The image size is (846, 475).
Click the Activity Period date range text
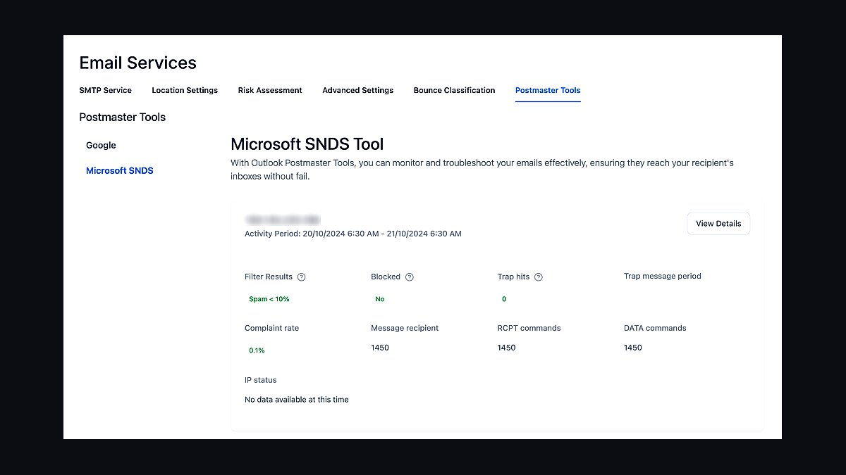pyautogui.click(x=353, y=234)
